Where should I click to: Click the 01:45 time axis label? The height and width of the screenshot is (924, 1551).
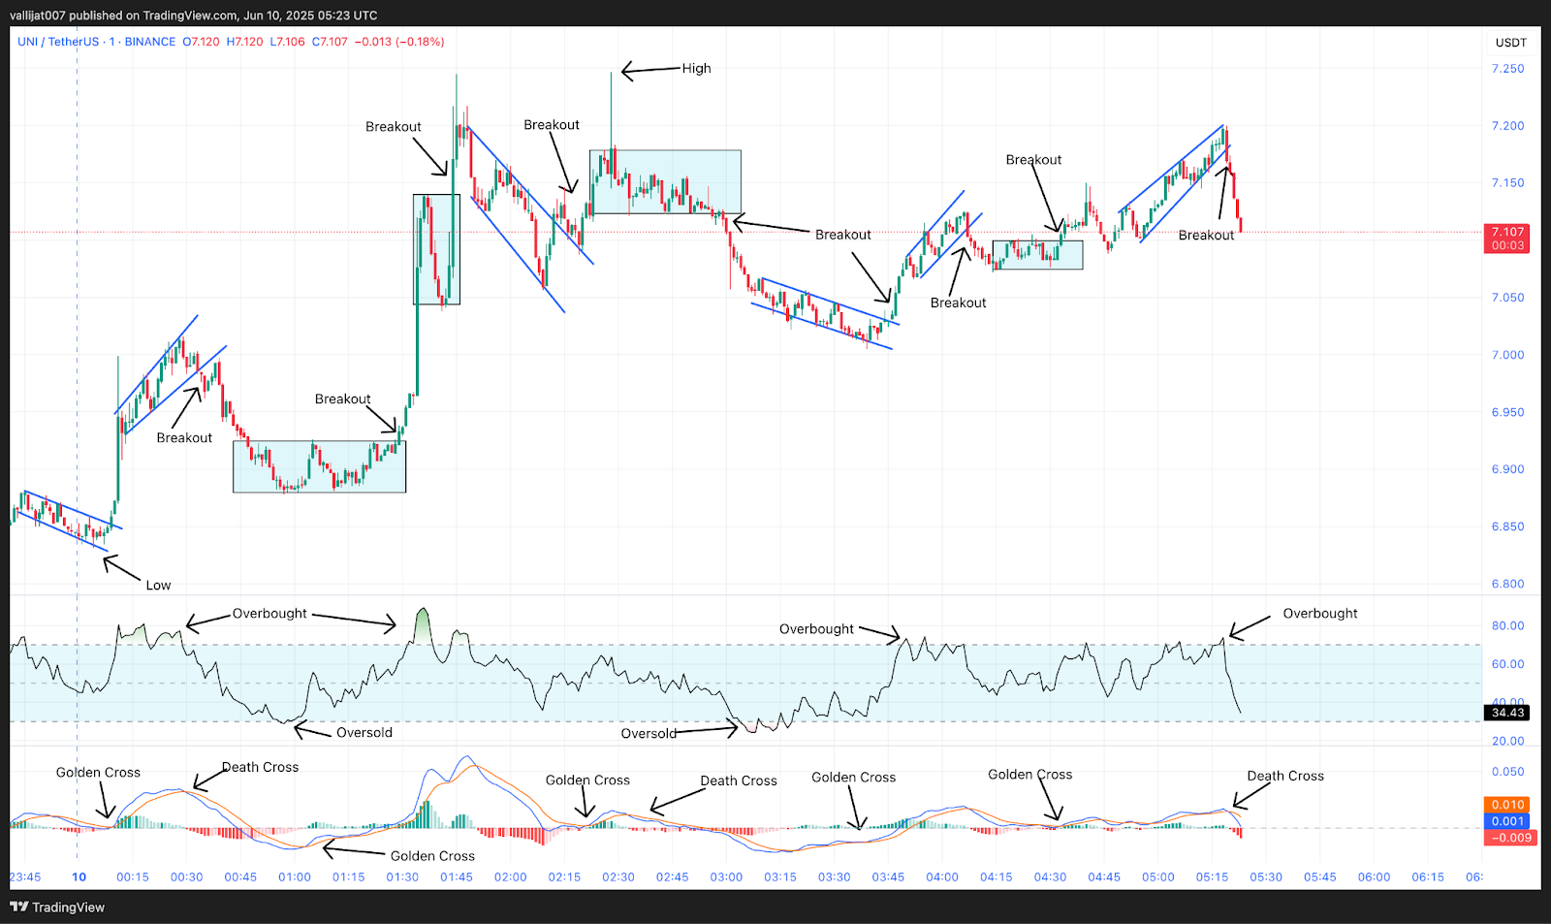(x=457, y=877)
